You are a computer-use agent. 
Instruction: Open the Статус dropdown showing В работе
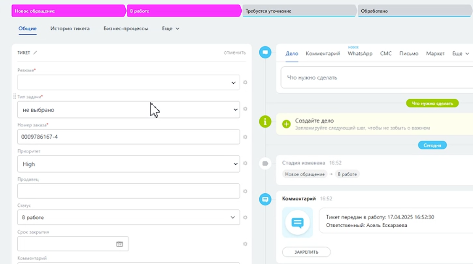(128, 217)
